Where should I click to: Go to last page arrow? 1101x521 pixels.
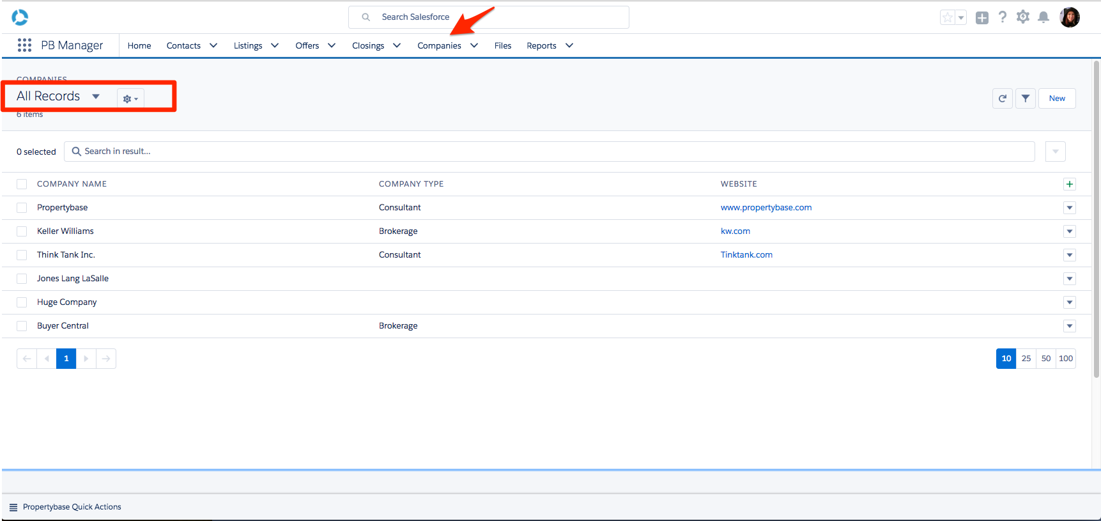(106, 359)
